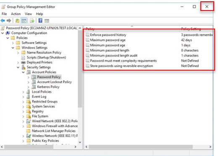This screenshot has height=156, width=218.
Task: Click the Deployed Printers icon
Action: (x=23, y=62)
